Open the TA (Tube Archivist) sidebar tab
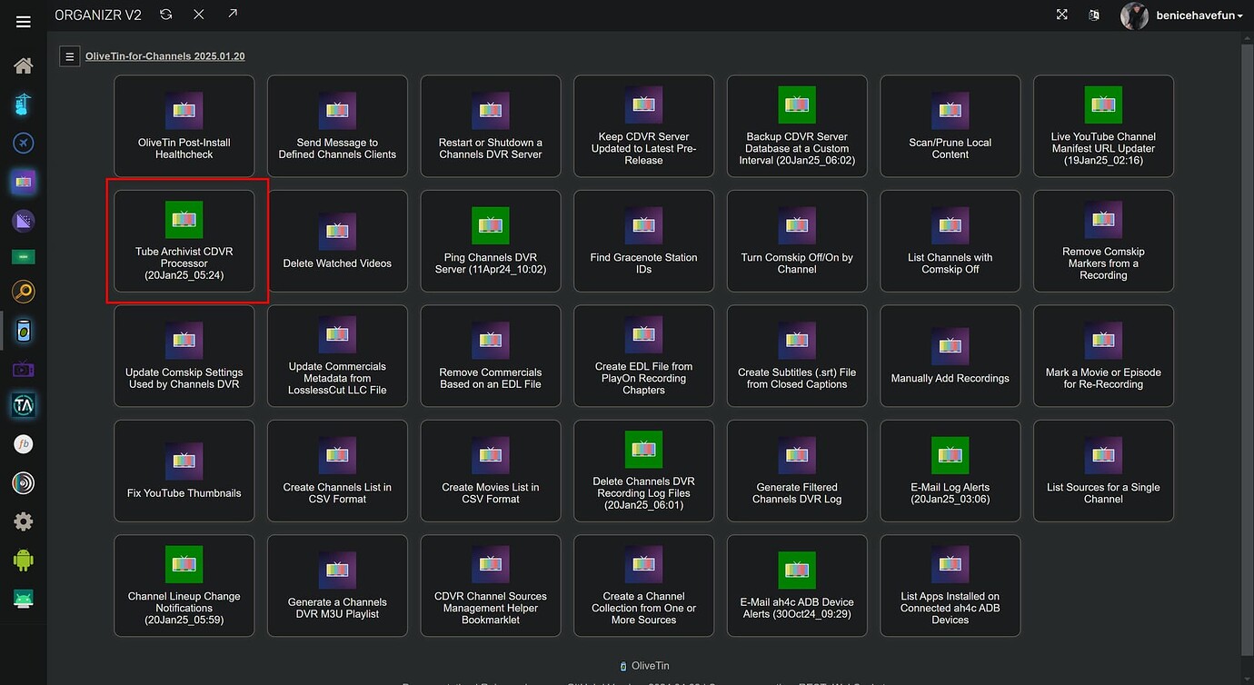This screenshot has width=1254, height=685. [x=24, y=405]
